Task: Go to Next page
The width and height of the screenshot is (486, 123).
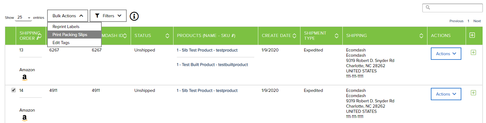Action: (x=477, y=21)
